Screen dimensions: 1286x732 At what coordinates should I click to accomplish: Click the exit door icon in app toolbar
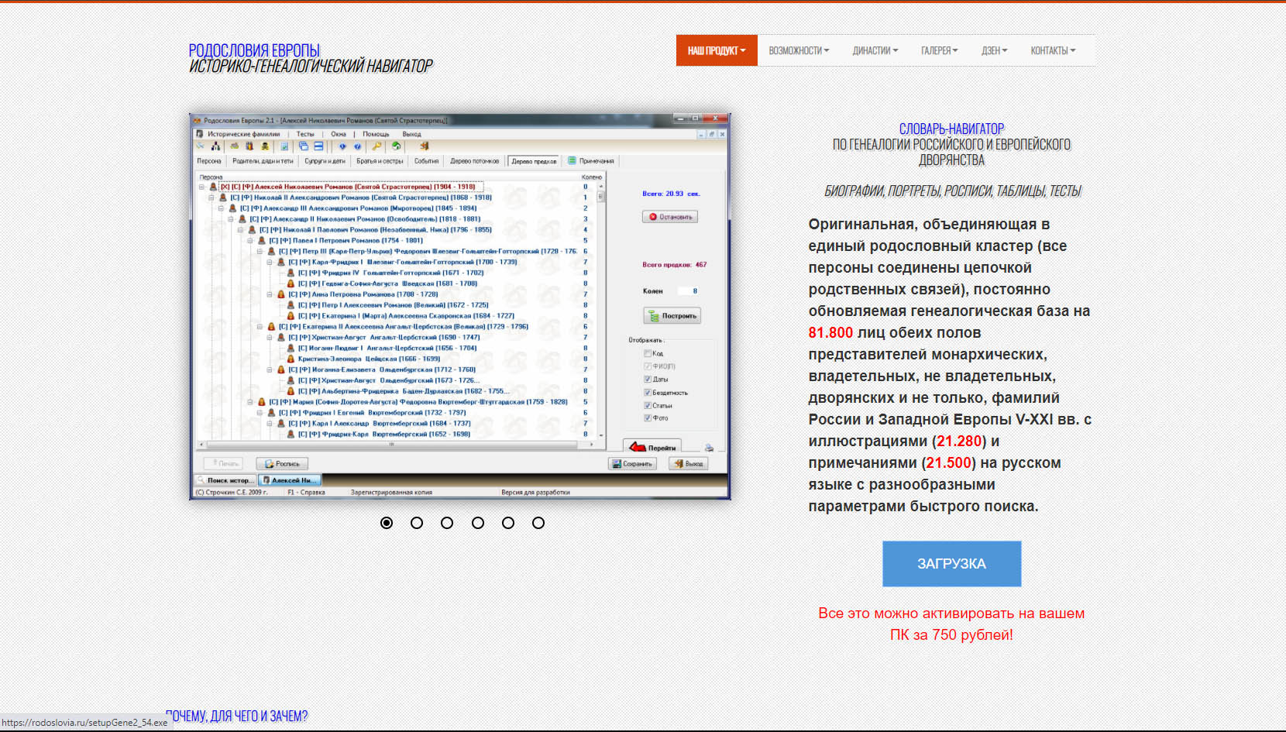tap(424, 146)
